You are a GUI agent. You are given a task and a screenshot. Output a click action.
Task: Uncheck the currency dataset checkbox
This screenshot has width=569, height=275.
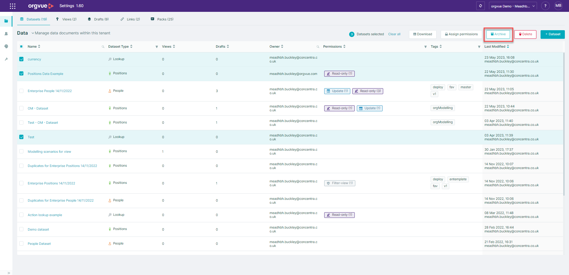(x=21, y=59)
